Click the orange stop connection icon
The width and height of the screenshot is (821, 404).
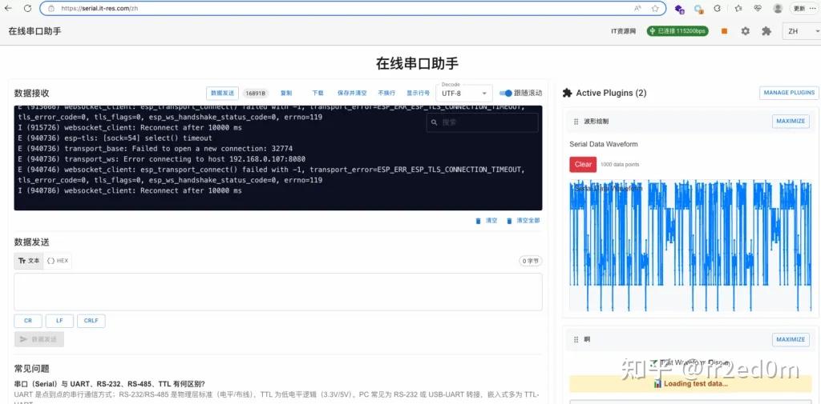coord(724,31)
